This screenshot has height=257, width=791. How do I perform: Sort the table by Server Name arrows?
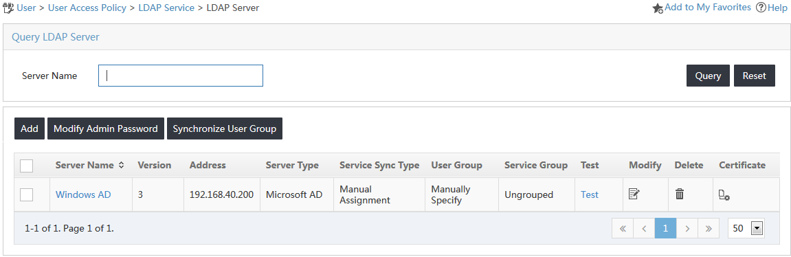(121, 165)
